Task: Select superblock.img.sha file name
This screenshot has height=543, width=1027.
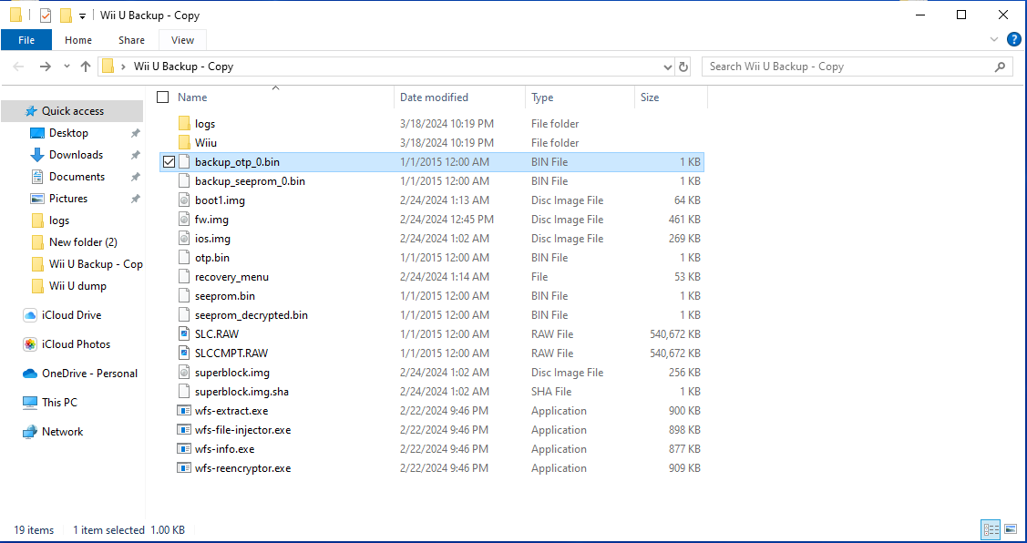Action: 241,392
